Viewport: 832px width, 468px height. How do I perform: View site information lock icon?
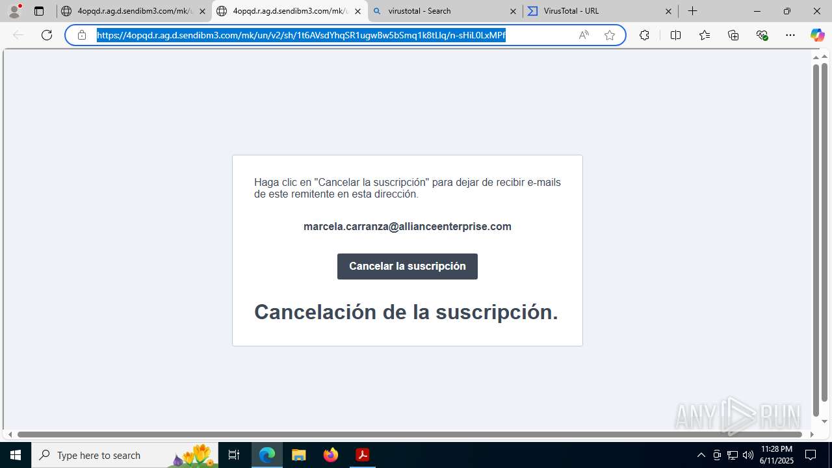[x=82, y=35]
